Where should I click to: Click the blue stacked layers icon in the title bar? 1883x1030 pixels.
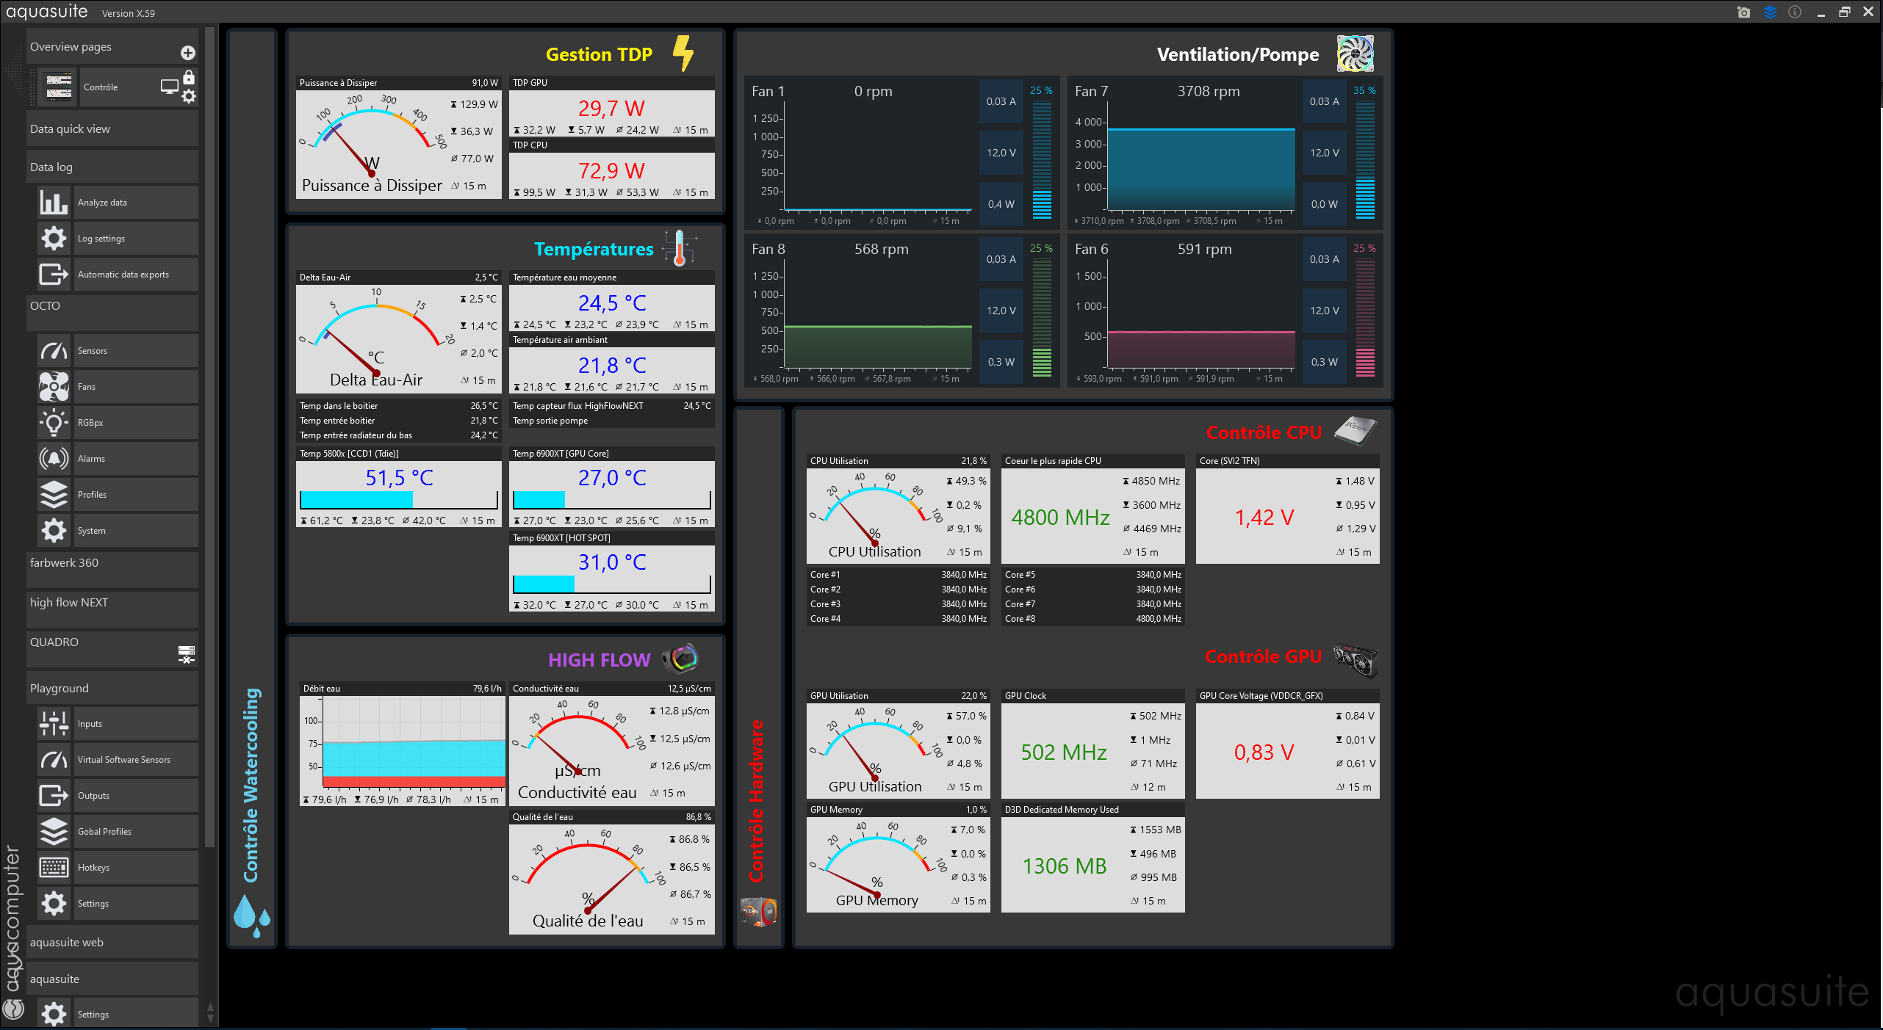pos(1770,12)
